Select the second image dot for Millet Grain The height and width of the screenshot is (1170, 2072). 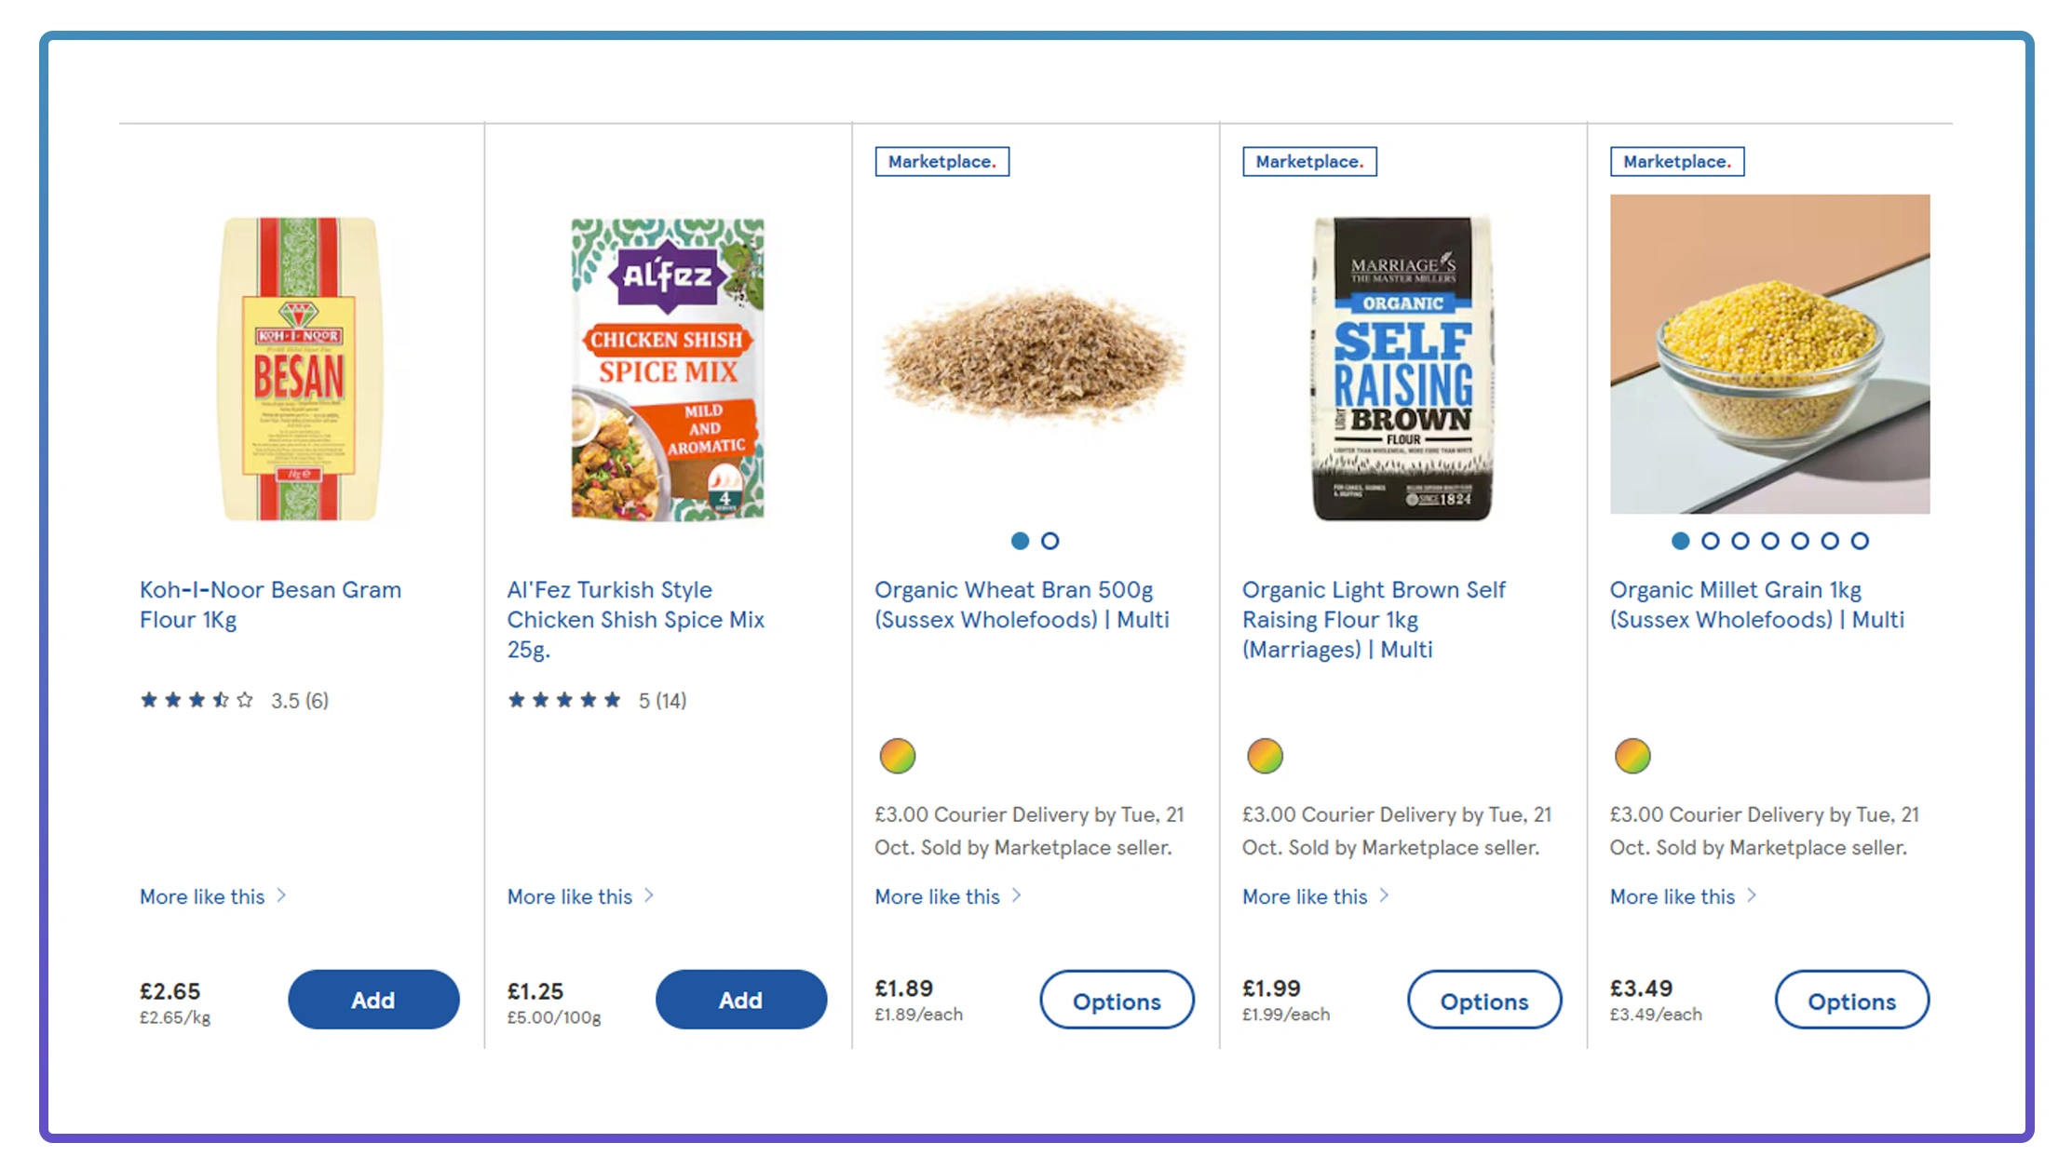[1711, 541]
